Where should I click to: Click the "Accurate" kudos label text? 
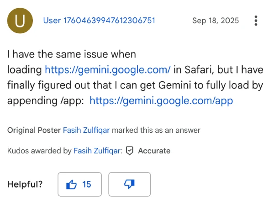coord(154,151)
